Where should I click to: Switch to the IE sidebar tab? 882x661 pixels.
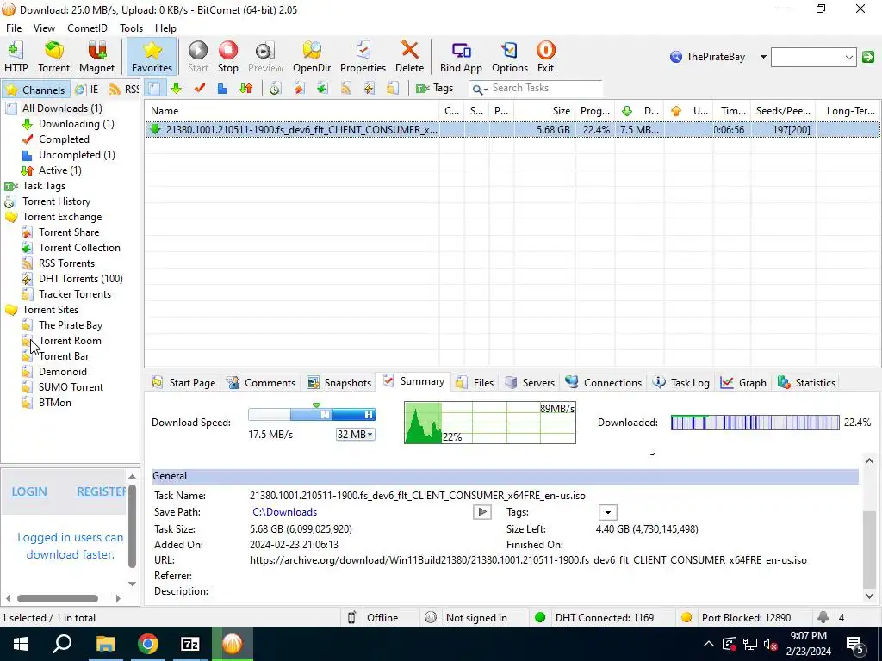(x=88, y=90)
